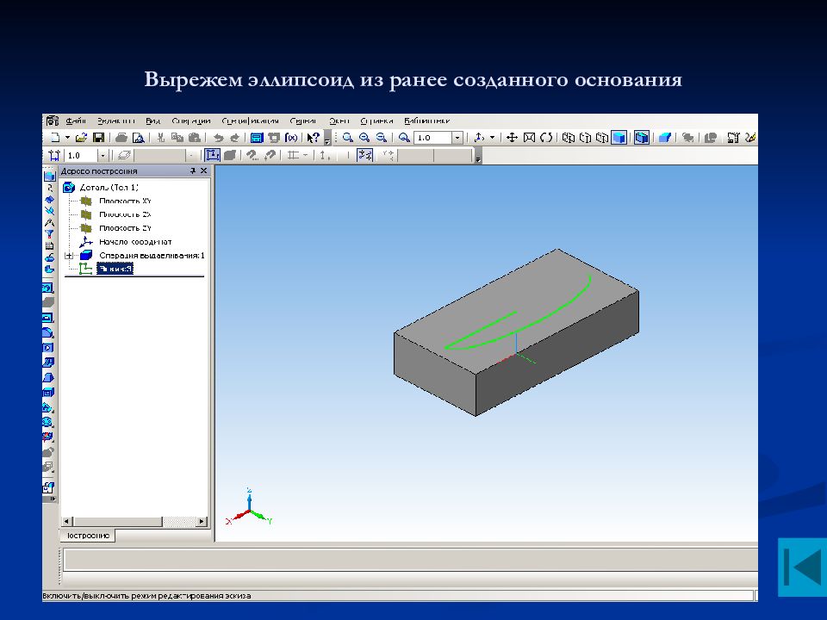
Task: Select the Rotate view tool
Action: coord(546,138)
